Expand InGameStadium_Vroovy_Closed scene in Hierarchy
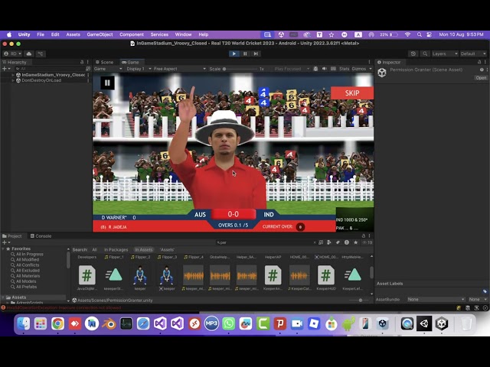Viewport: 490px width, 367px height. (13, 75)
